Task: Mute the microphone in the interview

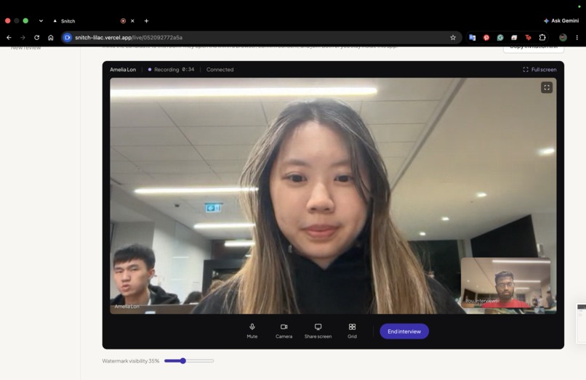Action: [252, 331]
